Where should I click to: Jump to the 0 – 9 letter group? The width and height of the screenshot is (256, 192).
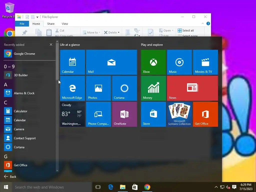[x=9, y=66]
